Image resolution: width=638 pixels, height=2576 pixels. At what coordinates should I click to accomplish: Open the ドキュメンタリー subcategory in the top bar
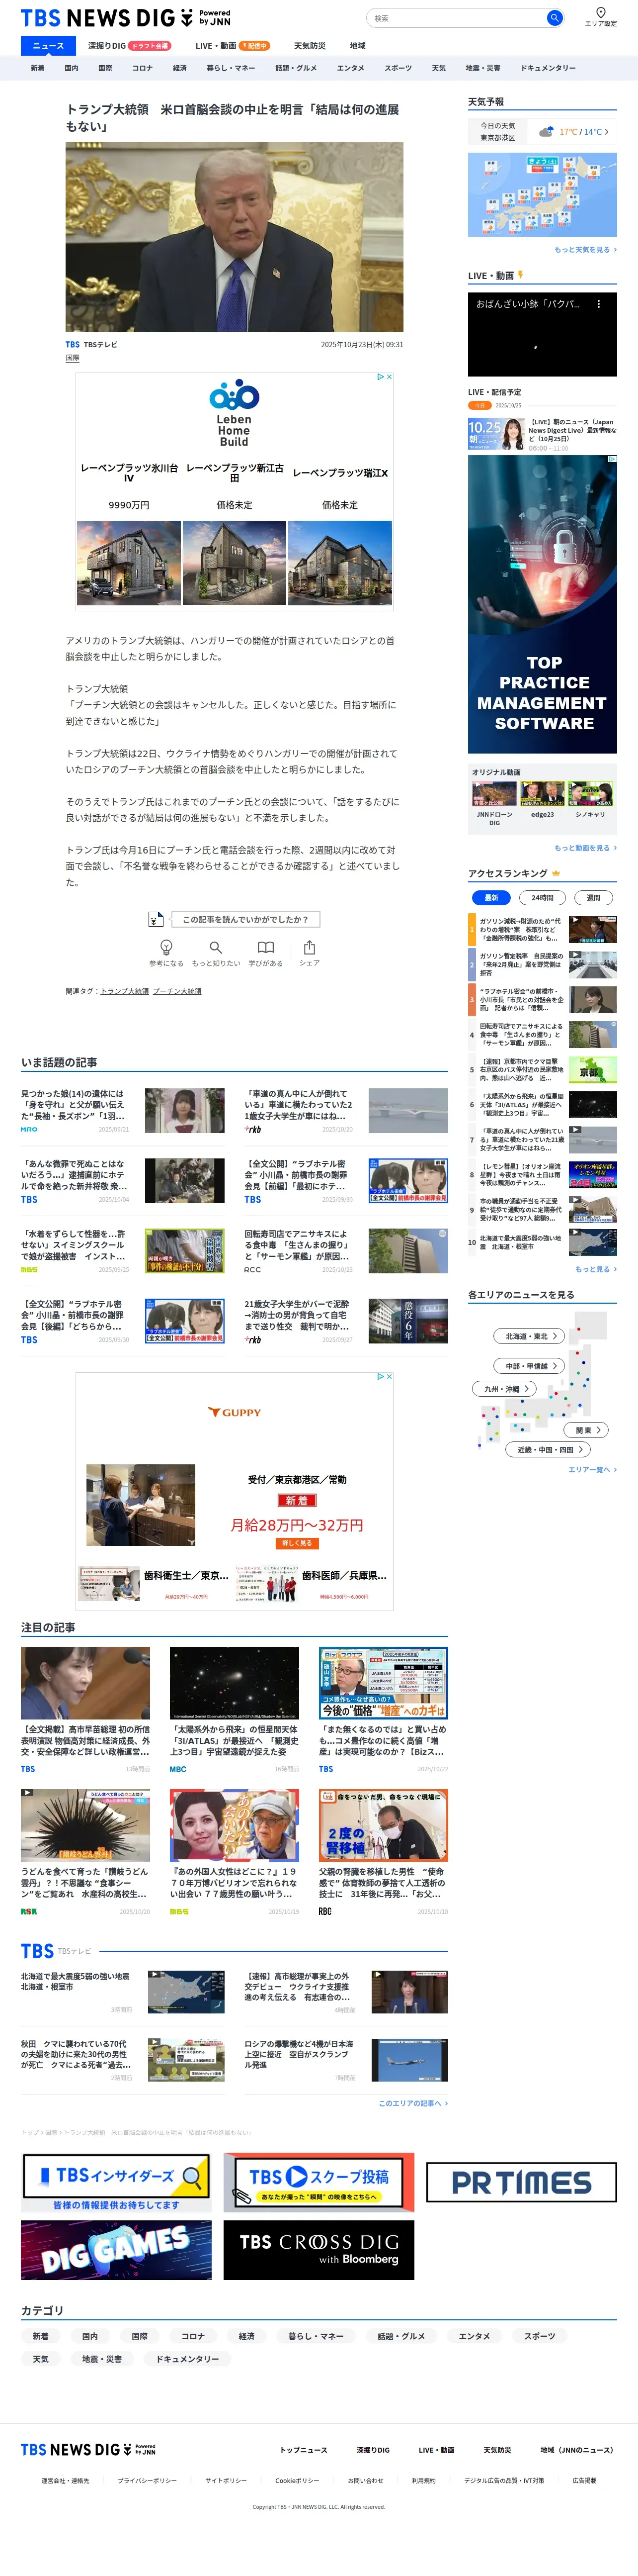pyautogui.click(x=548, y=68)
